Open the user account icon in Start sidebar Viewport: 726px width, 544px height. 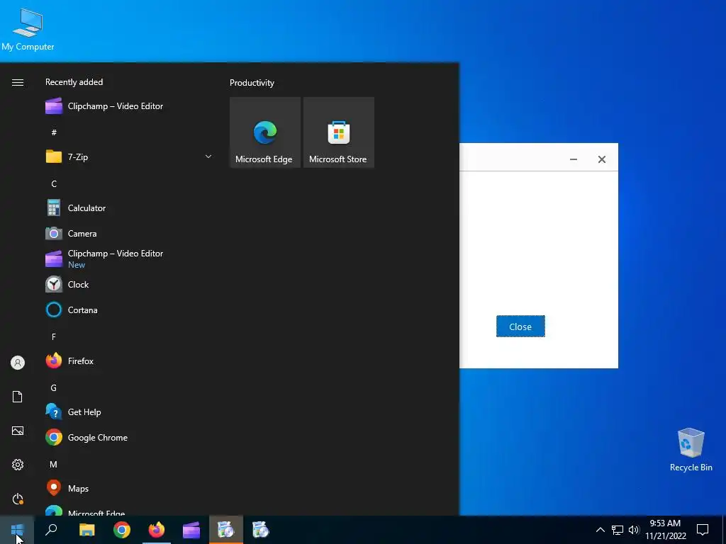(x=18, y=363)
